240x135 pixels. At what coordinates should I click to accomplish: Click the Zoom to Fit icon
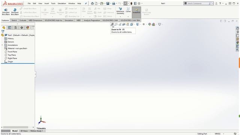click(112, 24)
